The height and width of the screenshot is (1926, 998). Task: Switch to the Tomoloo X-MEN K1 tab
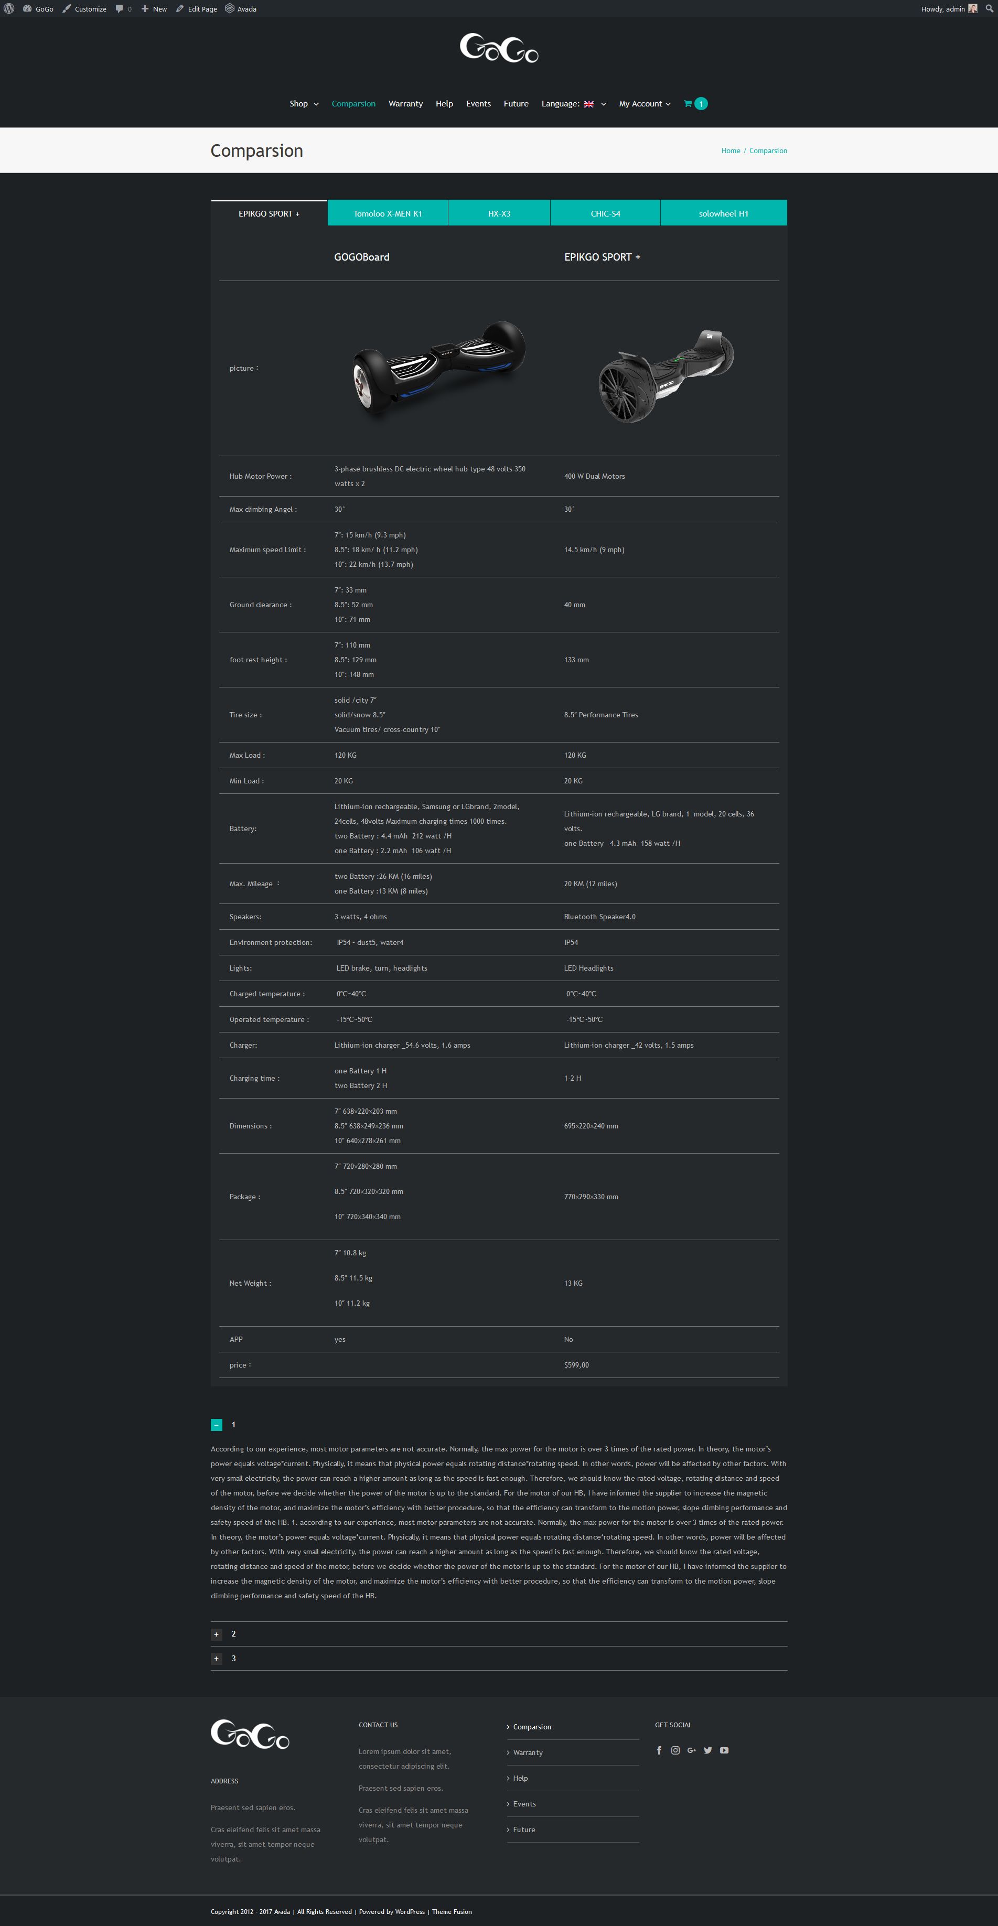click(x=388, y=213)
